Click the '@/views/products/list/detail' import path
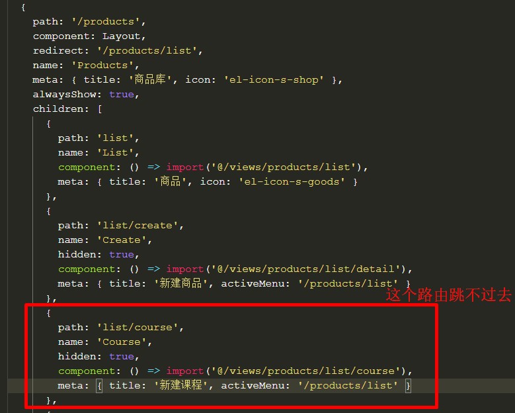The image size is (515, 413). point(306,269)
